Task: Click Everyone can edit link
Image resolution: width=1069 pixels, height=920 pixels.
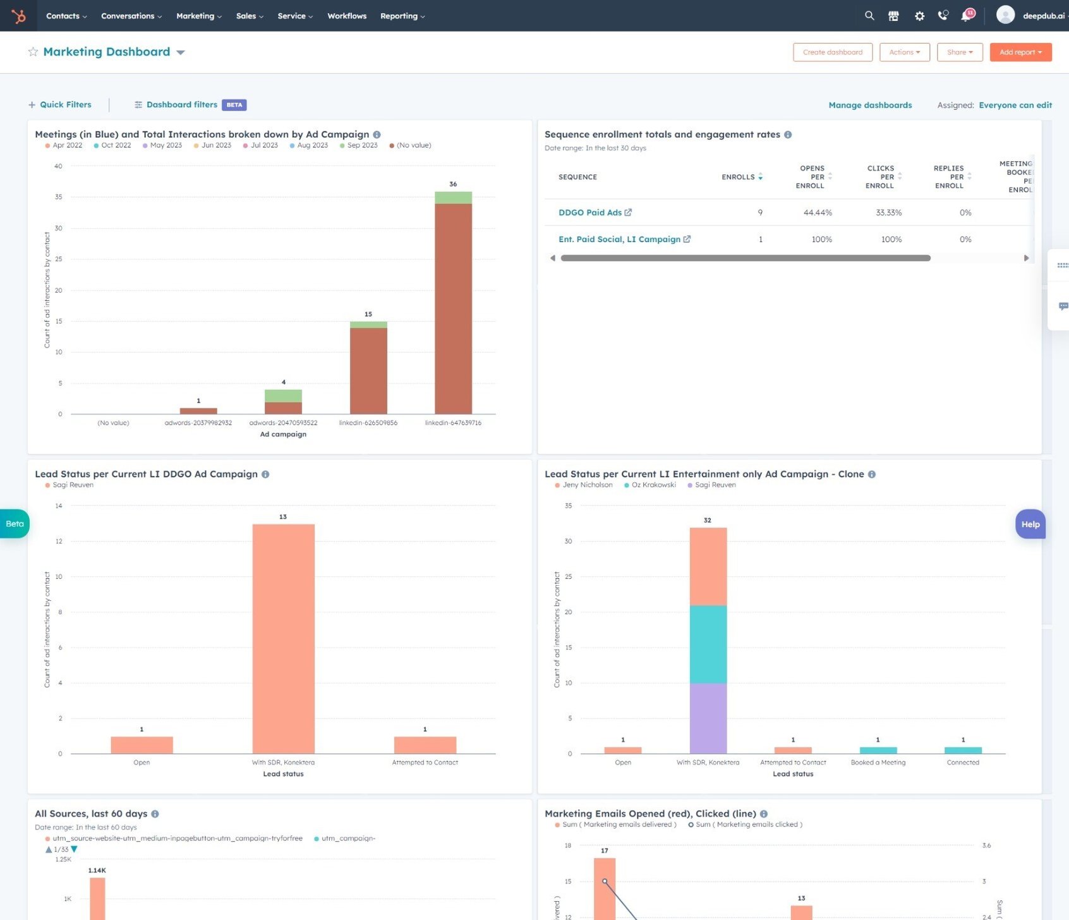Action: pyautogui.click(x=1015, y=105)
